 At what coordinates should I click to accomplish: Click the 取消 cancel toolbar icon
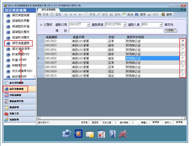tap(124, 15)
